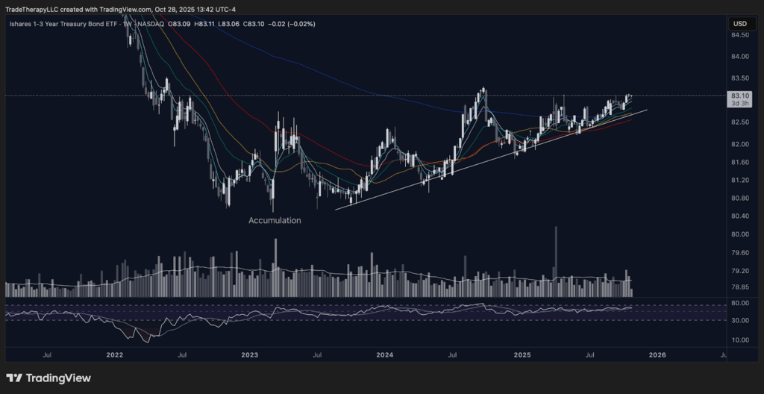This screenshot has height=394, width=764.
Task: Click the 2026 label on time axis
Action: (x=658, y=356)
